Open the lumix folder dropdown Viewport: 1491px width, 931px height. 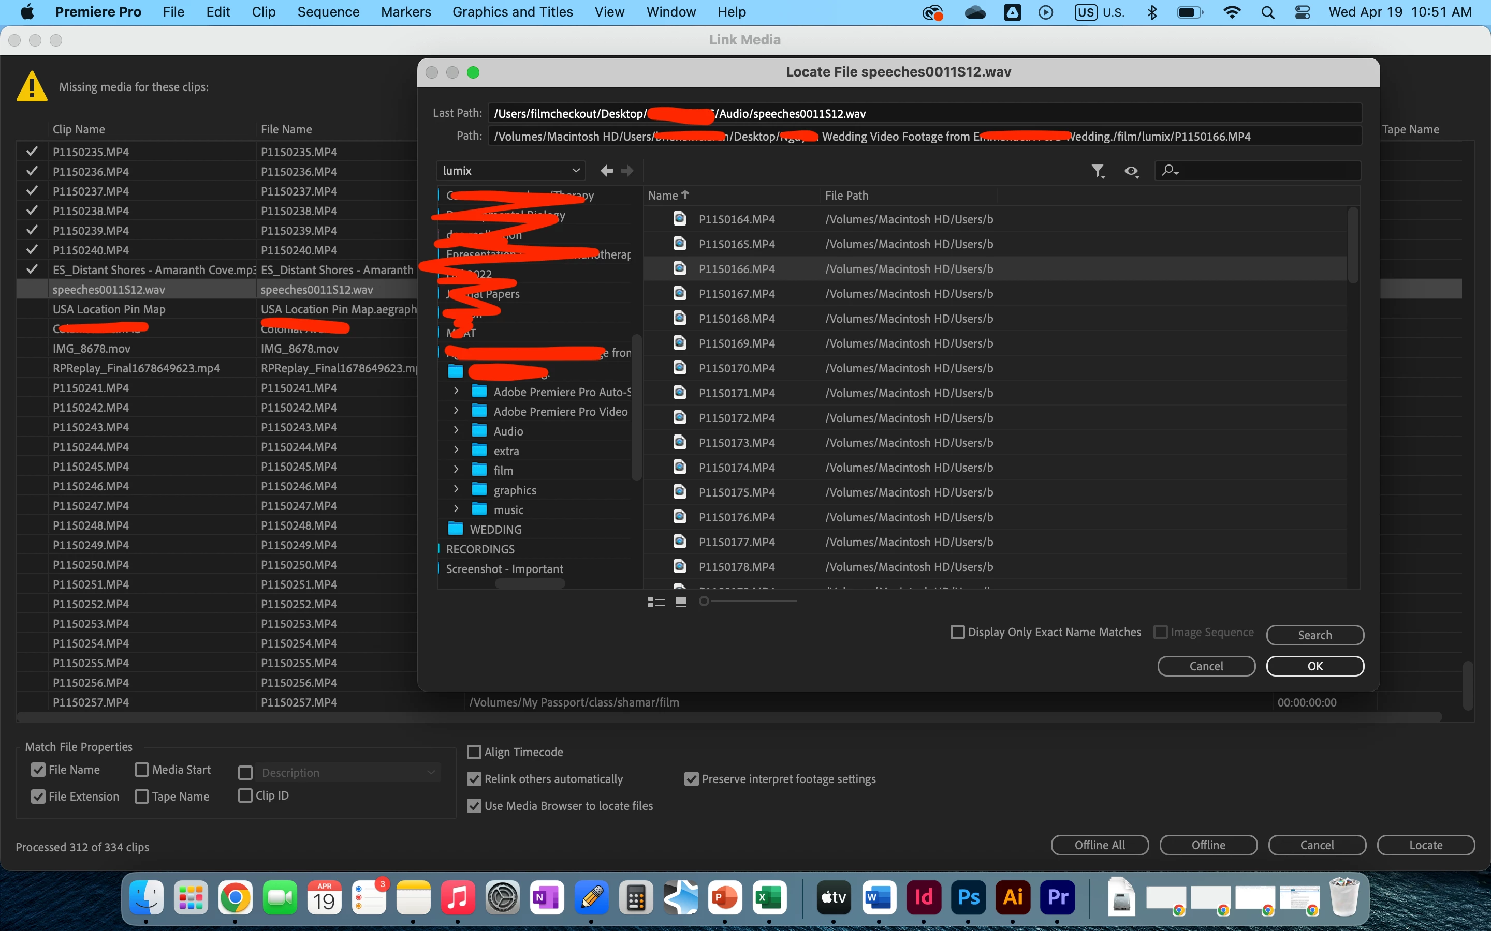click(511, 171)
